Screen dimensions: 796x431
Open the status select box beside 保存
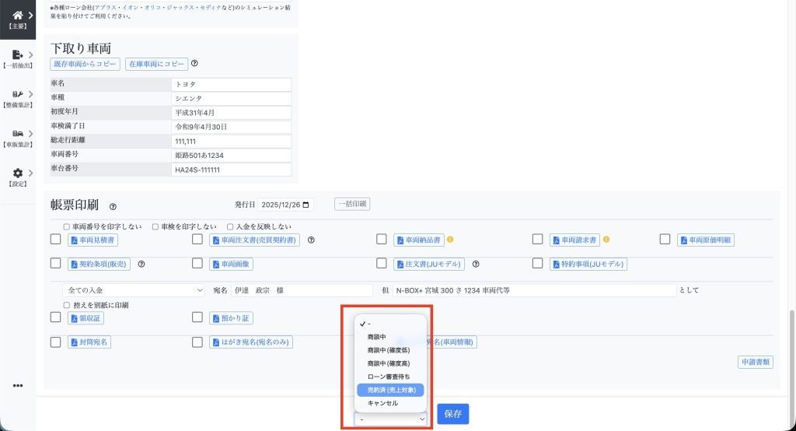[x=392, y=419]
